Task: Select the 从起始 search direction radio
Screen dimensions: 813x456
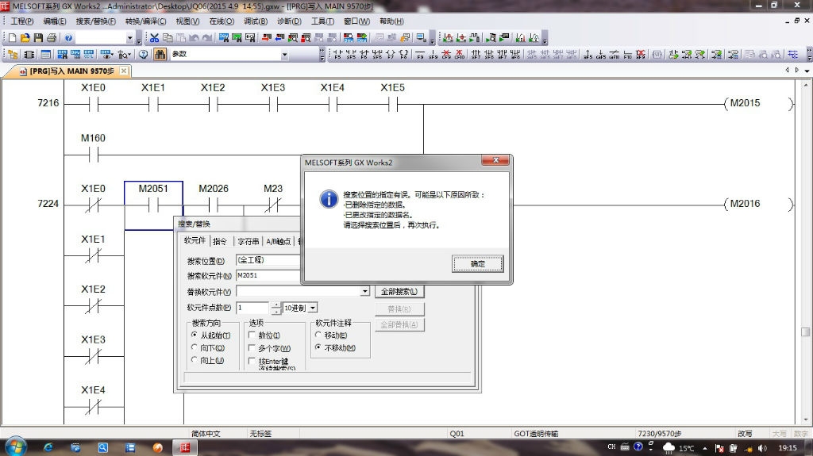Action: pos(195,335)
